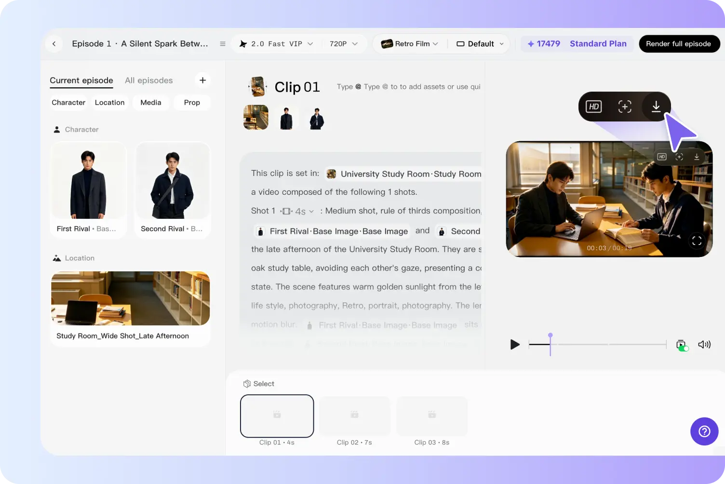Check the 17479 credits balance
Viewport: 725px width, 484px height.
tap(544, 44)
